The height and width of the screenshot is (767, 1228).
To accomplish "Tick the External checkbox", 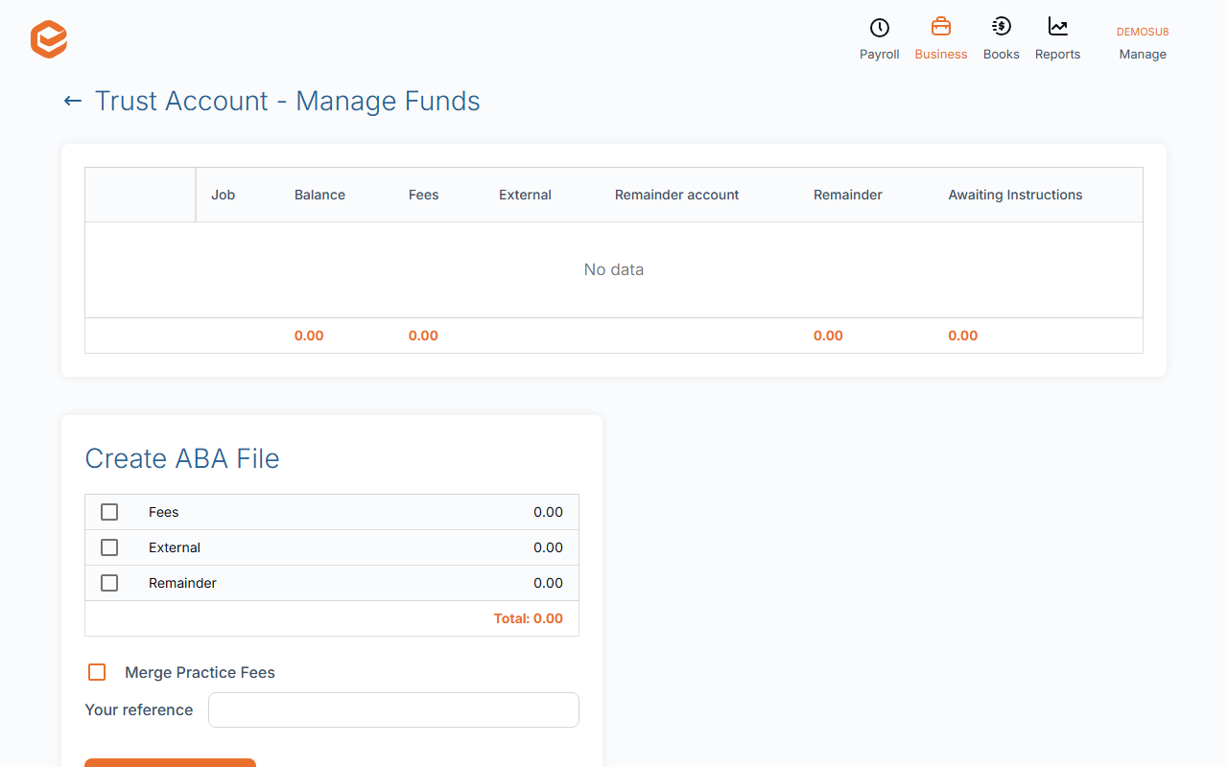I will [x=109, y=547].
